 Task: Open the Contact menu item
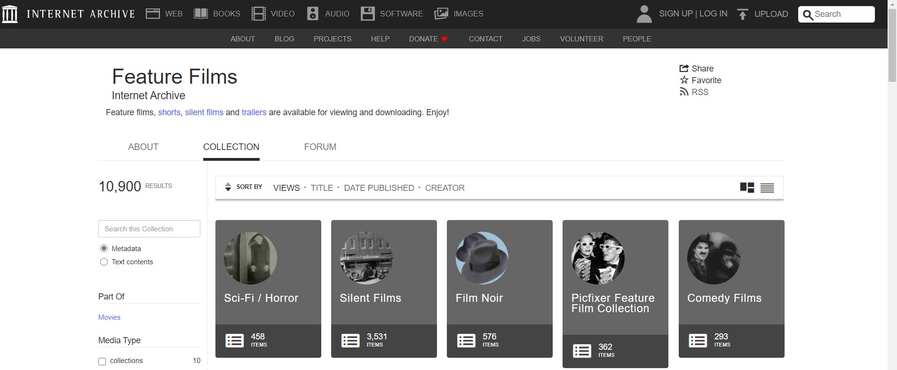485,39
